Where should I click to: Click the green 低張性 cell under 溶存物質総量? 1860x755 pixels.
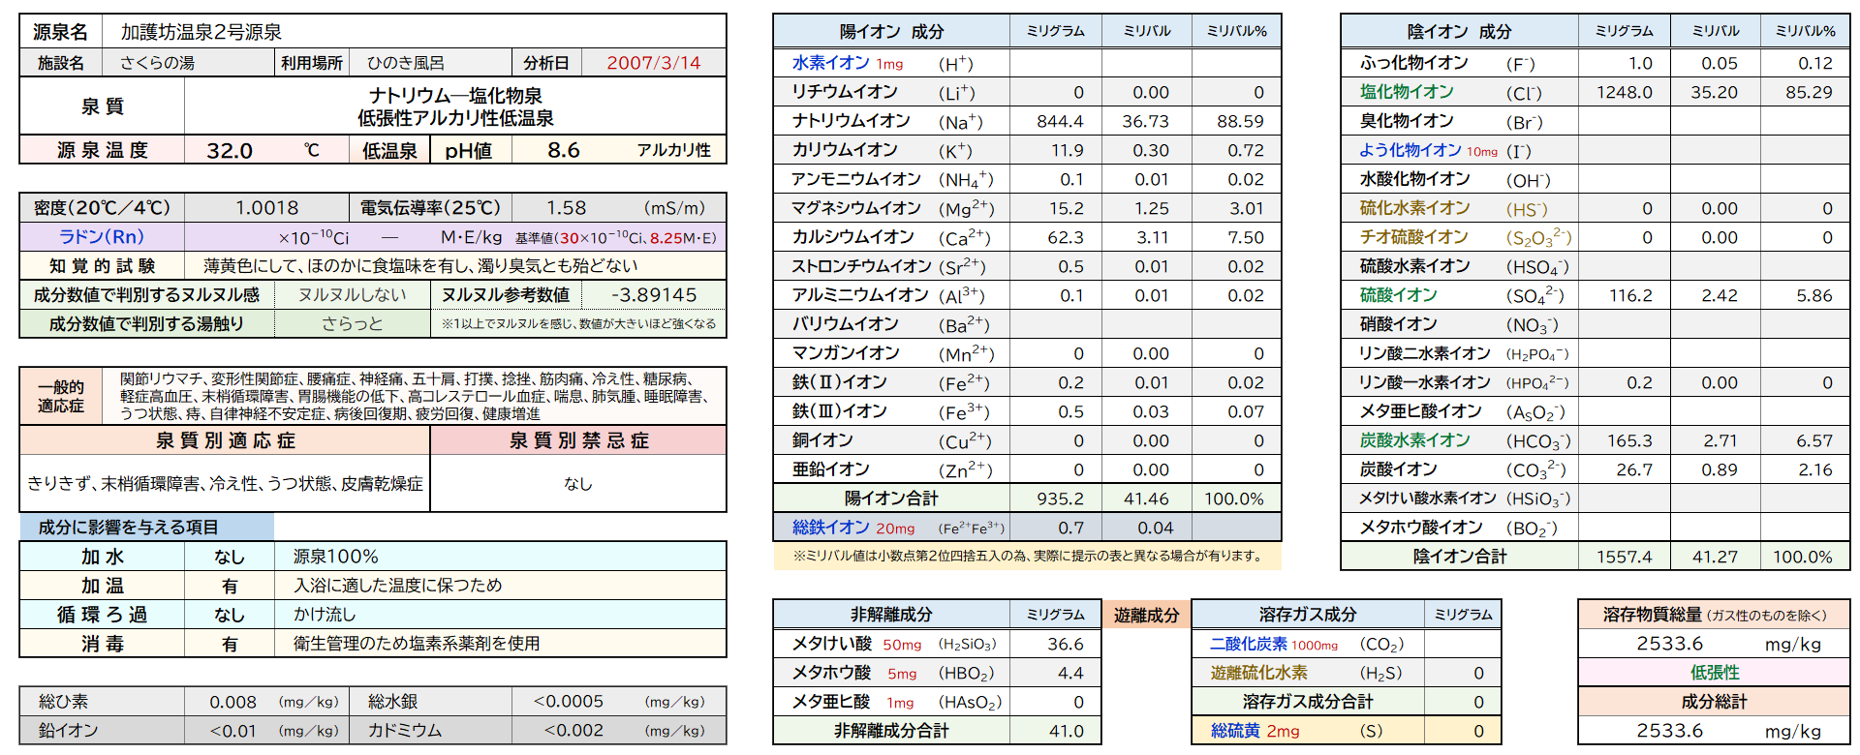point(1714,673)
